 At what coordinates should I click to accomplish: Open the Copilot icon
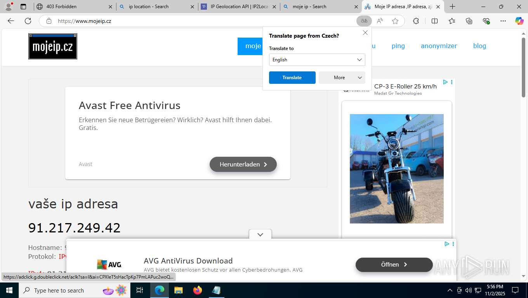(x=519, y=21)
